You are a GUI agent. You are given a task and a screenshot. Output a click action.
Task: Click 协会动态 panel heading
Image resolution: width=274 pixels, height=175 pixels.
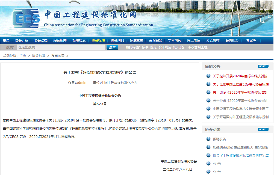213,130
